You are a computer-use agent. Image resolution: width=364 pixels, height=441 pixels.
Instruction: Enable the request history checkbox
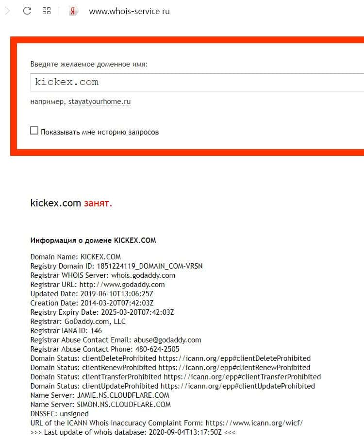34,131
